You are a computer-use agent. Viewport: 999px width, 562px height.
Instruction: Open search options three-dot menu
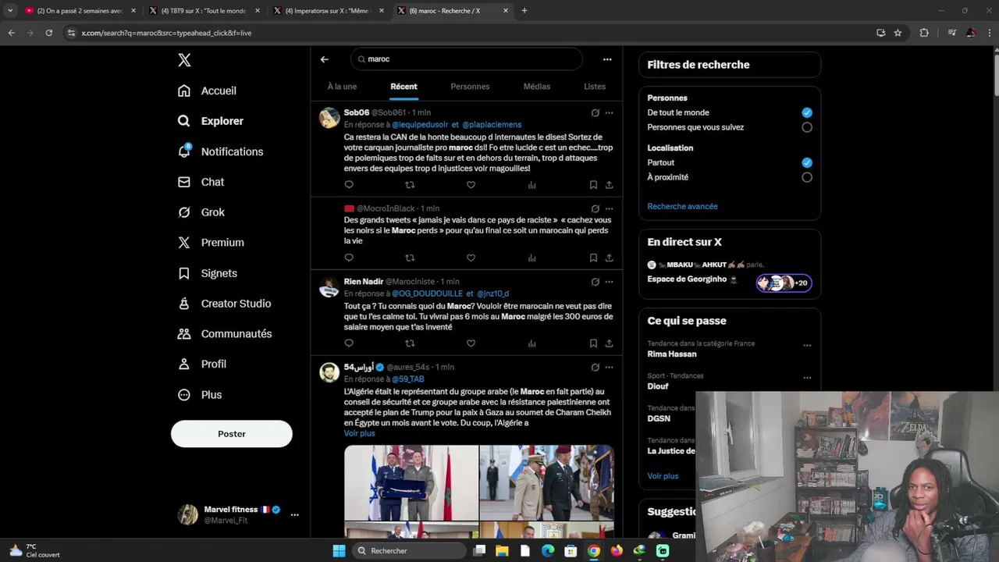(607, 59)
